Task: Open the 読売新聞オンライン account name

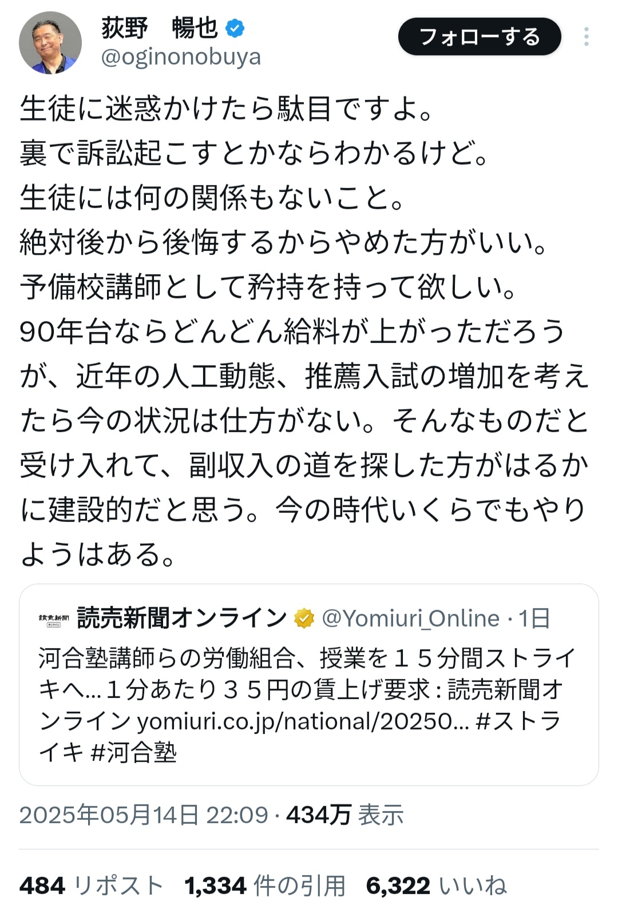Action: [x=182, y=619]
